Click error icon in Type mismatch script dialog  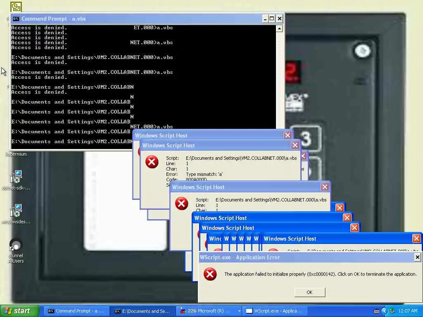click(152, 162)
